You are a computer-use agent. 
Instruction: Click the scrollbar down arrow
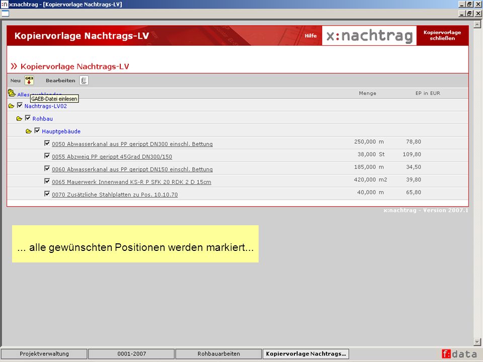(x=477, y=342)
